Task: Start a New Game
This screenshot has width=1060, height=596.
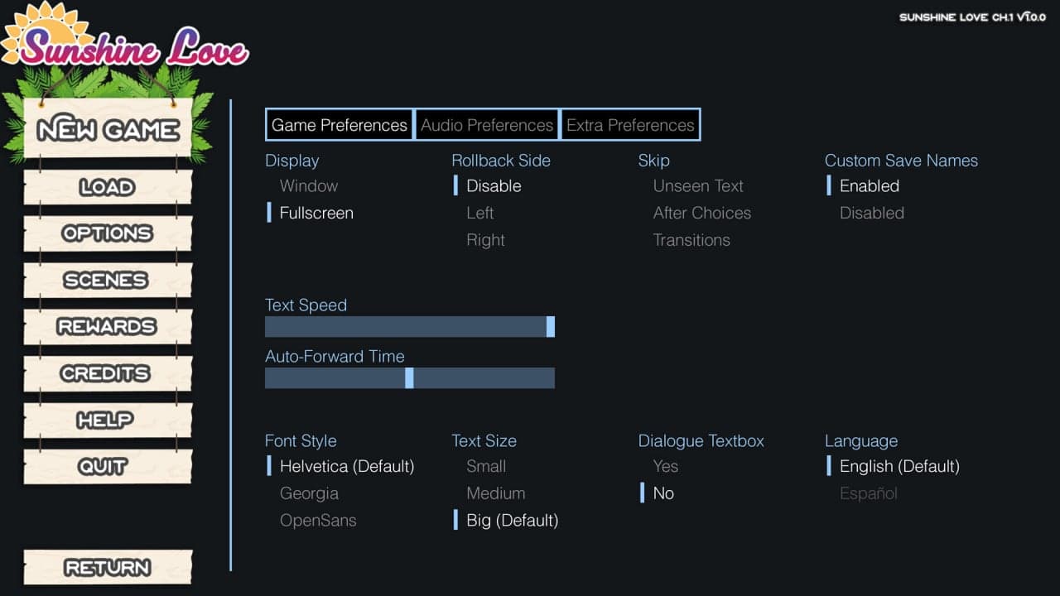Action: [x=108, y=129]
